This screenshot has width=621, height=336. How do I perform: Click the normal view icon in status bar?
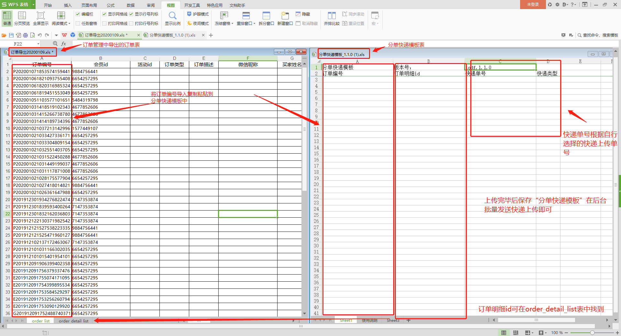(504, 333)
